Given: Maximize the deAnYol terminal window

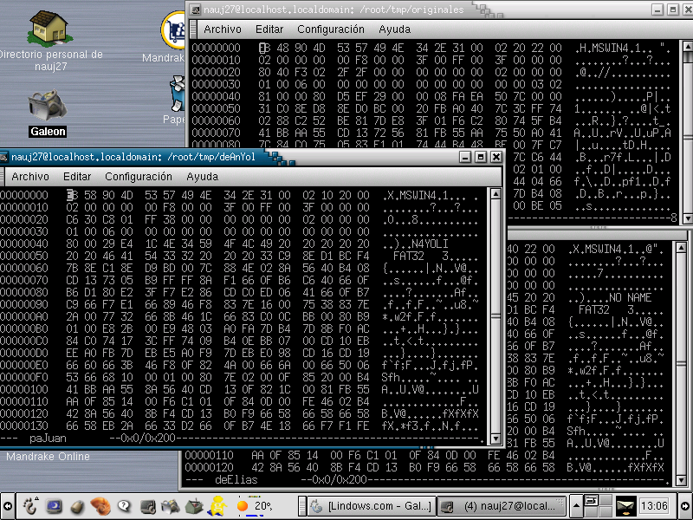Looking at the screenshot, I should pos(481,157).
